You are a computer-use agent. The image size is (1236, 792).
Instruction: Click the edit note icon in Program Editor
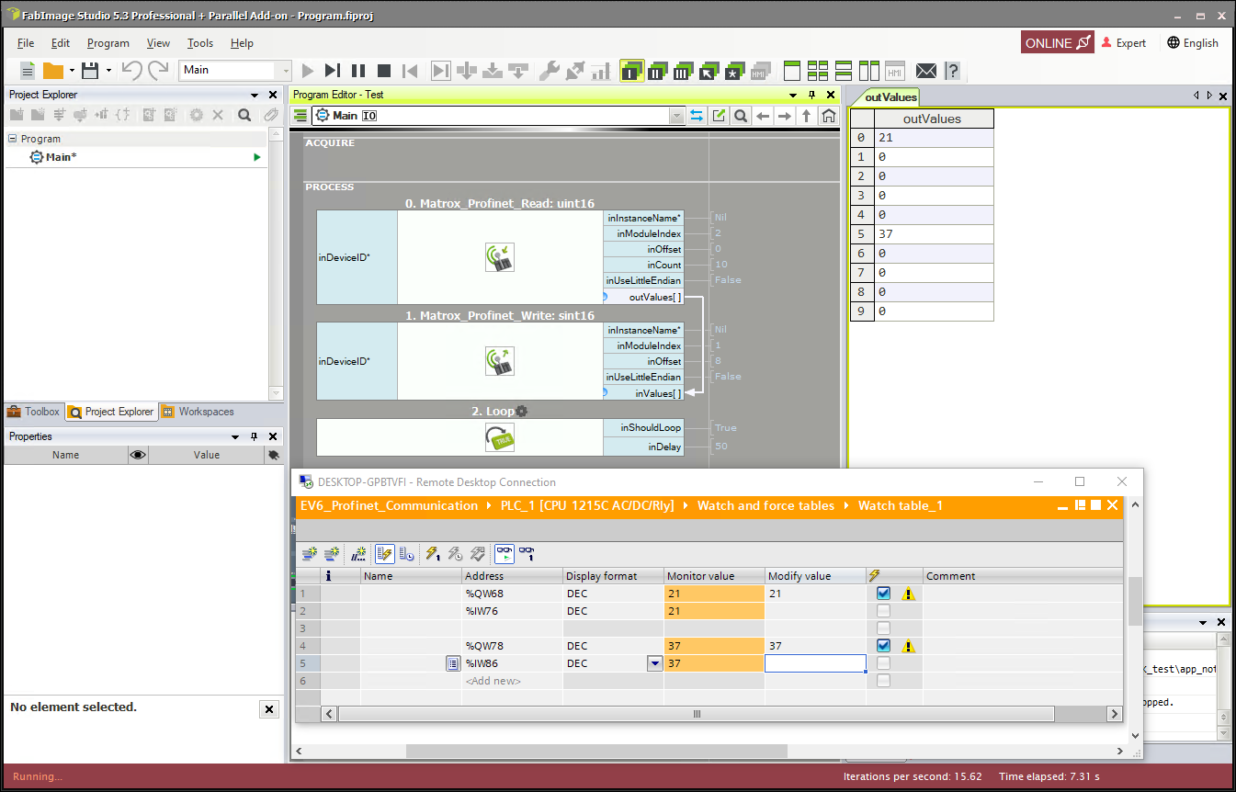tap(719, 116)
